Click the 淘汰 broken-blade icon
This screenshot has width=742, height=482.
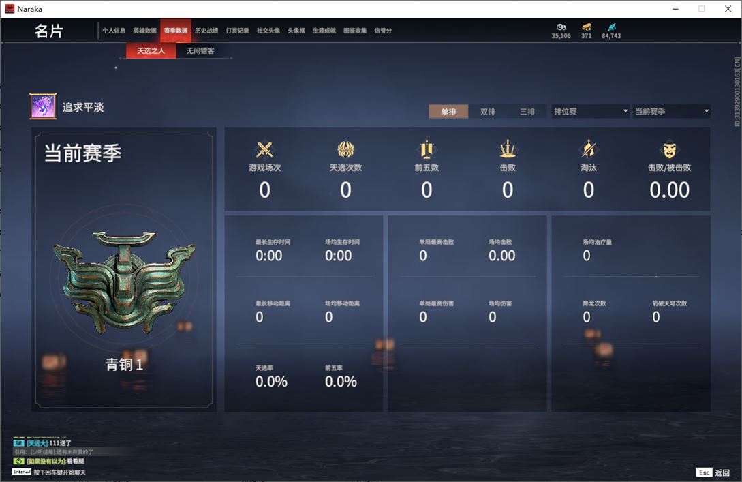click(x=588, y=149)
